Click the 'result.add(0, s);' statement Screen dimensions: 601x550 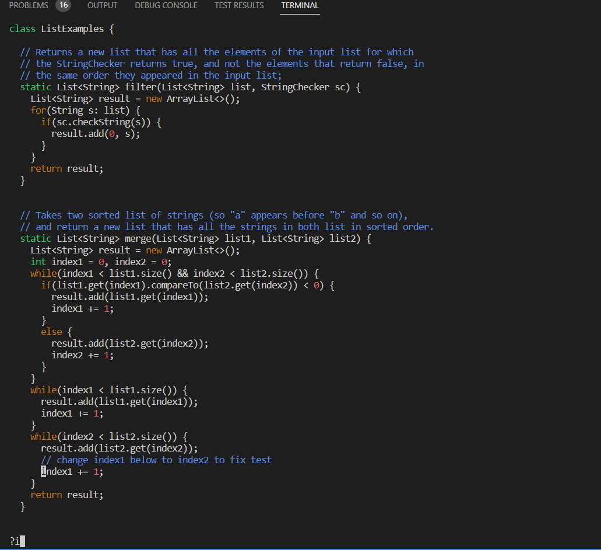click(96, 133)
